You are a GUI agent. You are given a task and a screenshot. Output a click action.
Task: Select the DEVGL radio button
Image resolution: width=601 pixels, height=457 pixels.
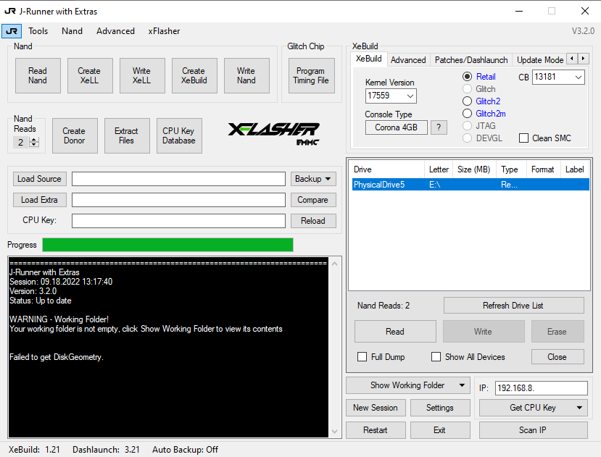(x=467, y=138)
